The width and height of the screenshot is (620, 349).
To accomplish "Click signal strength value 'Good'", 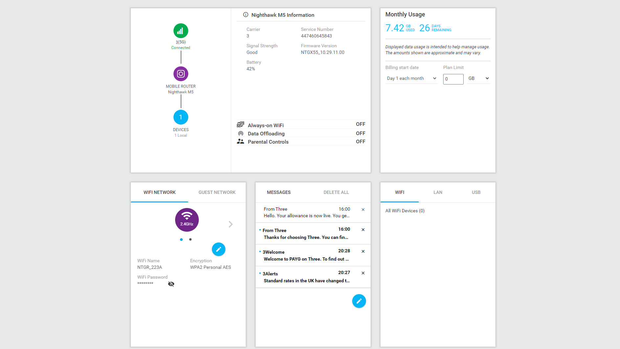I will [x=252, y=53].
